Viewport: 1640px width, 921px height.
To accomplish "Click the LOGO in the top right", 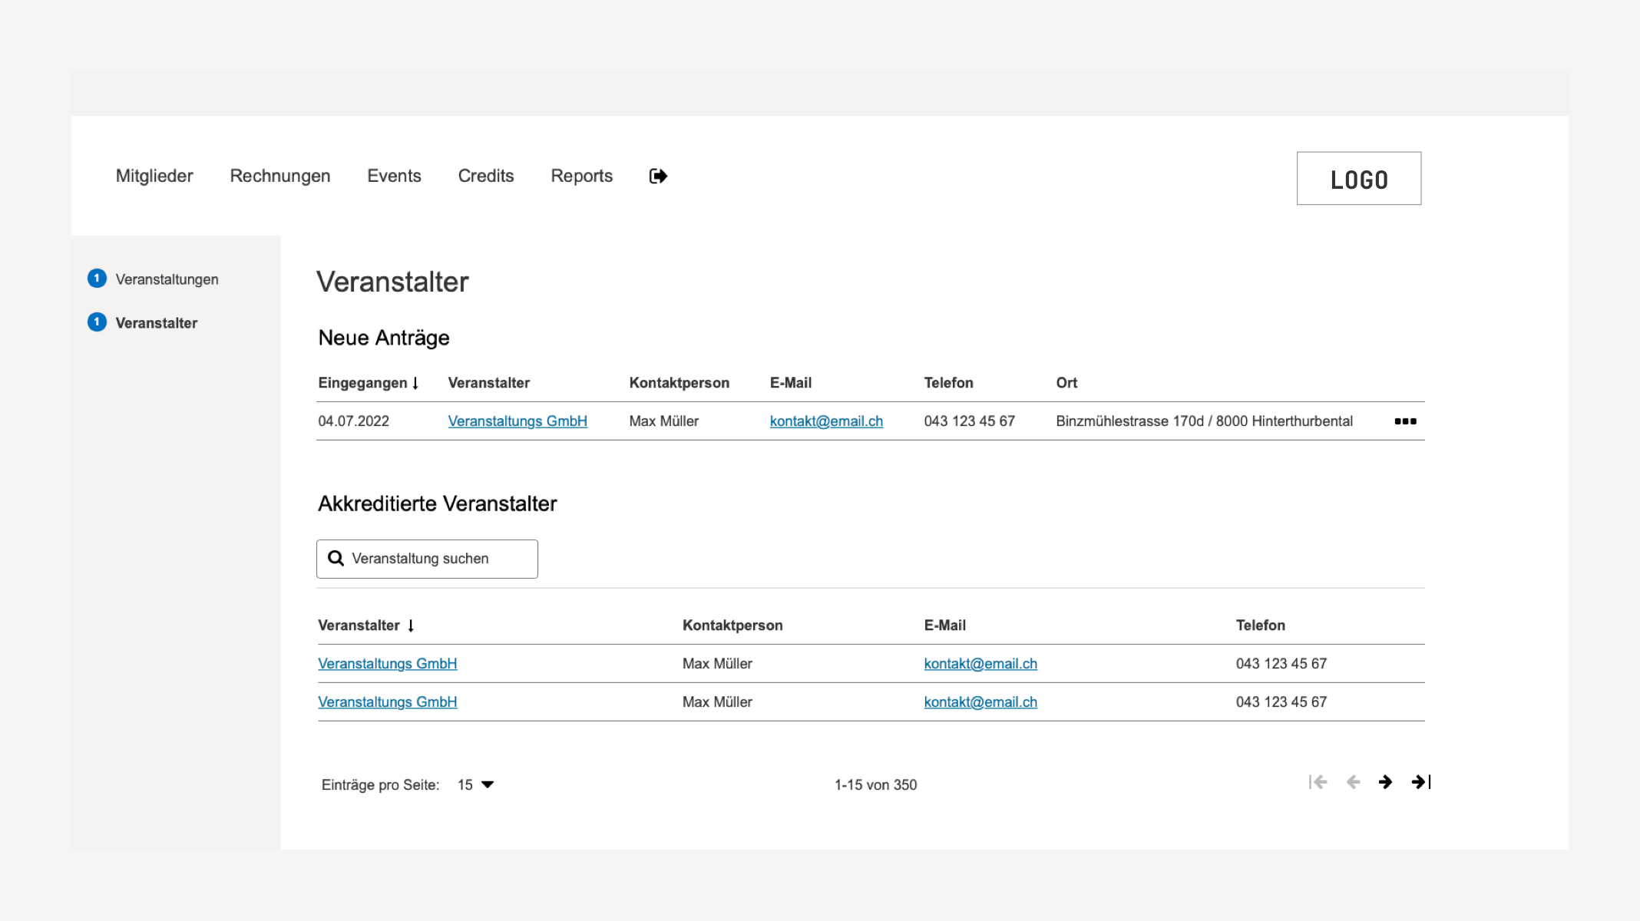I will pos(1359,178).
